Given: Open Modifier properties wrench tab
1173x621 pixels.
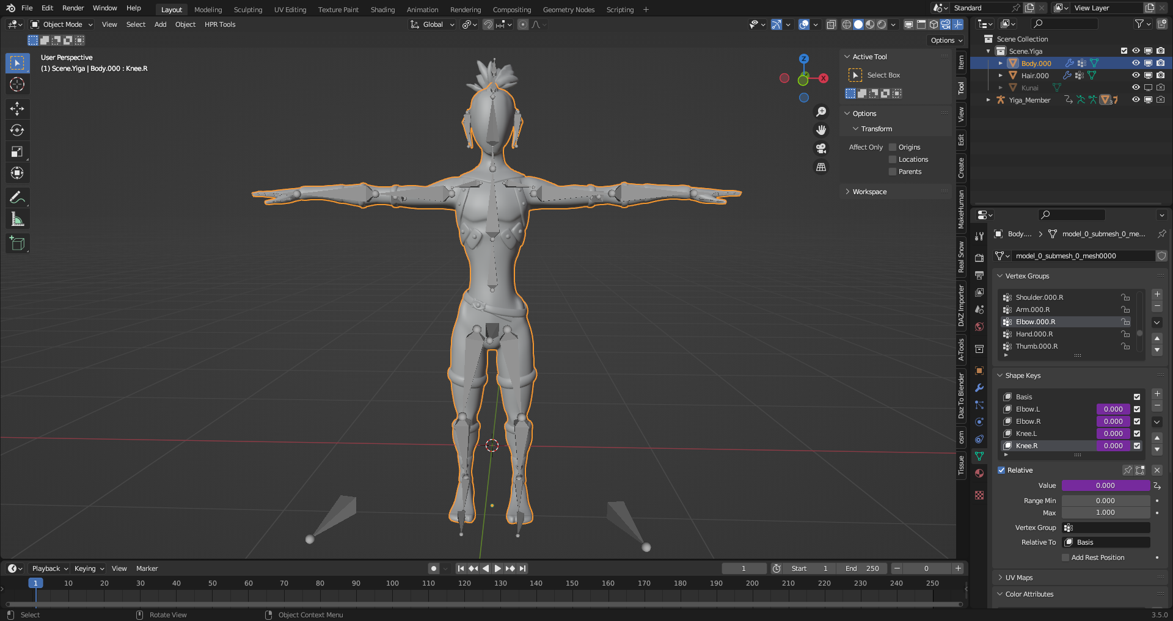Looking at the screenshot, I should [x=979, y=388].
